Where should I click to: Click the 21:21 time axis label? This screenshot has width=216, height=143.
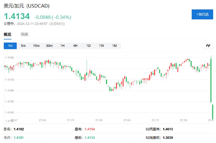pos(70,120)
